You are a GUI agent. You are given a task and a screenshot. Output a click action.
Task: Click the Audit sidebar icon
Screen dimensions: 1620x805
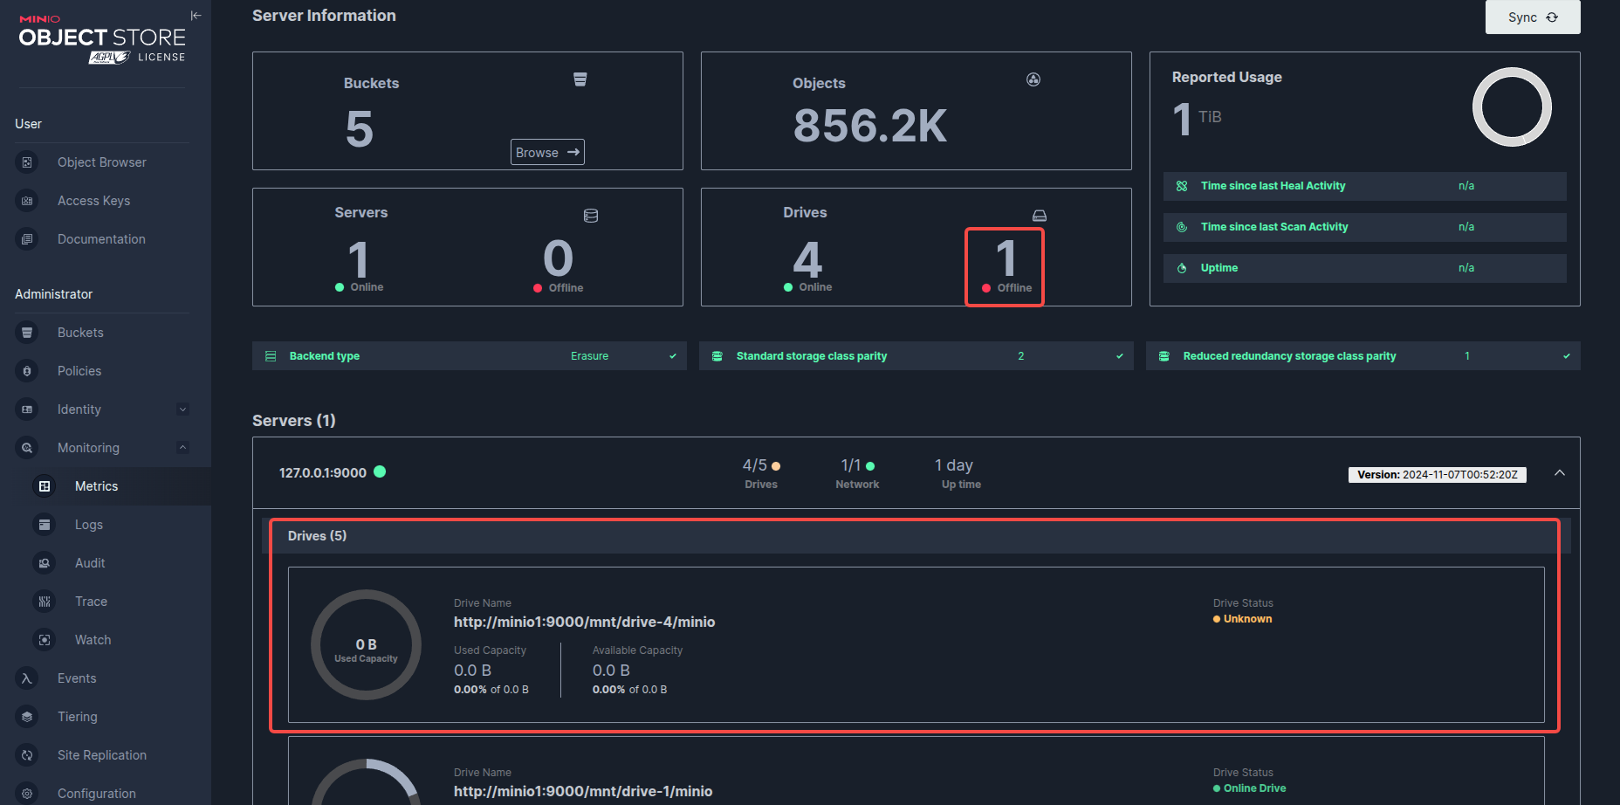tap(45, 563)
